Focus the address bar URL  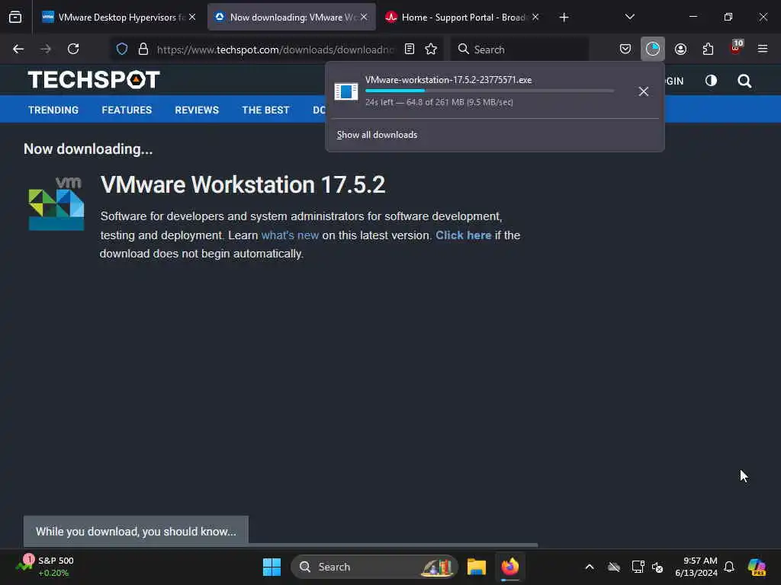pyautogui.click(x=275, y=50)
